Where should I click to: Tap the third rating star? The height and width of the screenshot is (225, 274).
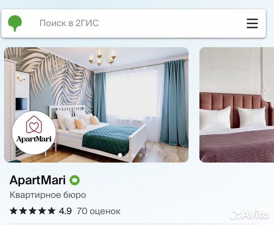32,211
